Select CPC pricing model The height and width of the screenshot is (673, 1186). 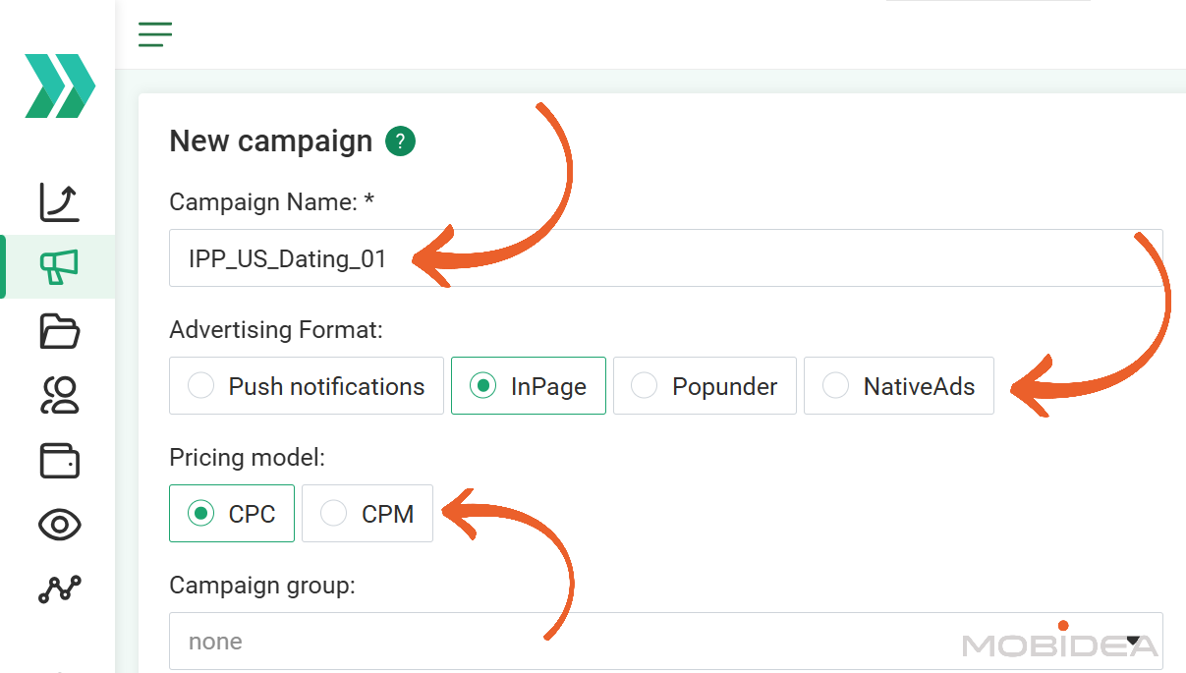coord(232,513)
